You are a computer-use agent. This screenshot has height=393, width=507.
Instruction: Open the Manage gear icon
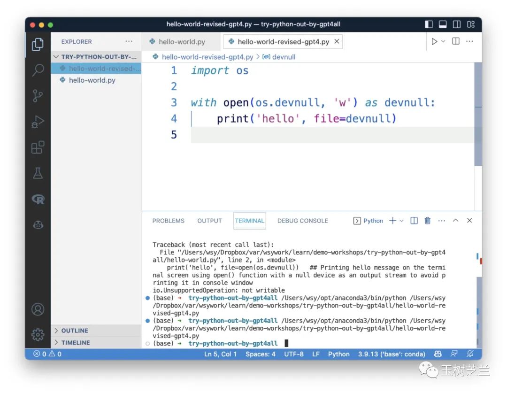tap(38, 334)
